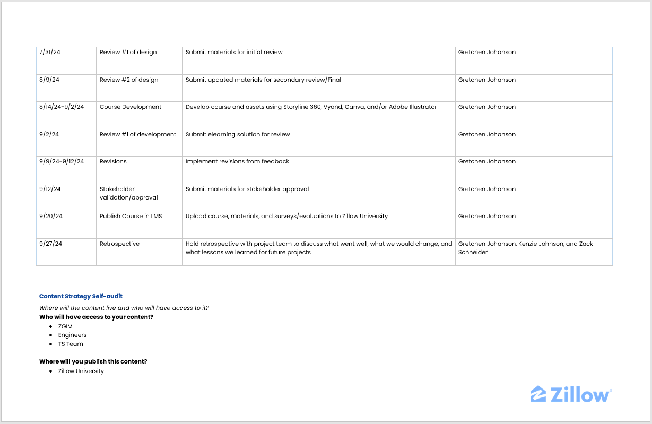This screenshot has width=652, height=424.
Task: Click the "ZGIM" bullet item
Action: click(65, 326)
